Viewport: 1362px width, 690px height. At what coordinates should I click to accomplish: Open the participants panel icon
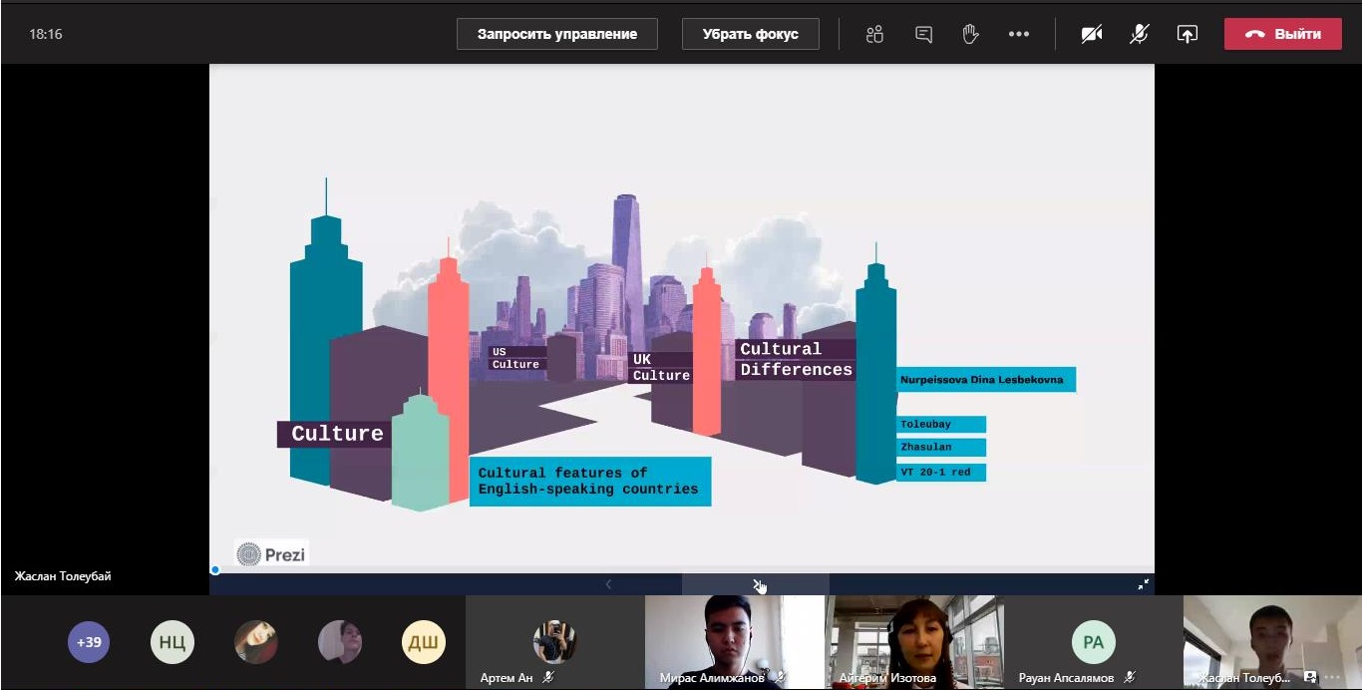[874, 34]
